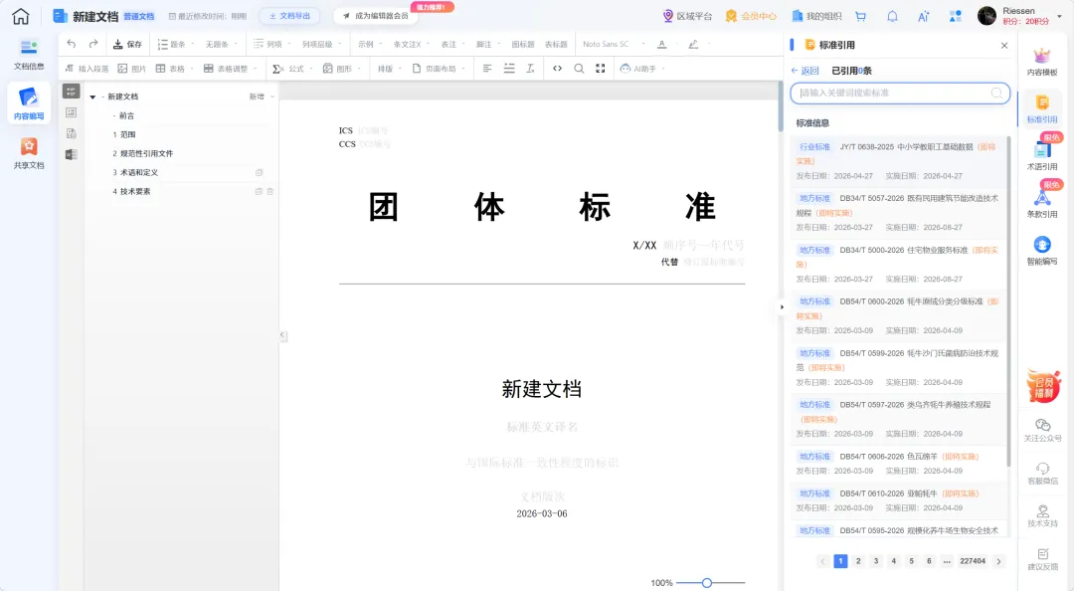Open 智能编写 in right sidebar
Image resolution: width=1074 pixels, height=591 pixels.
(x=1042, y=251)
